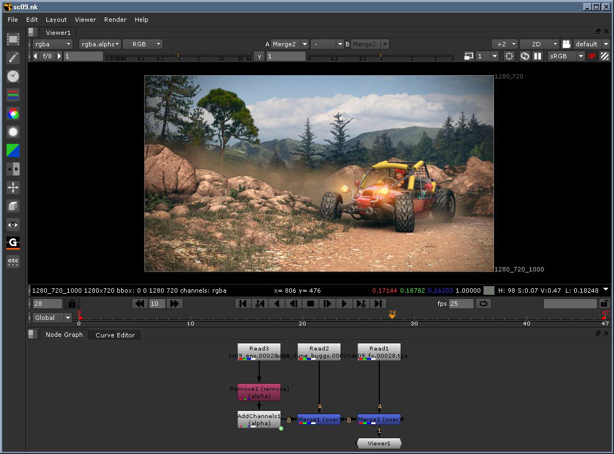Open the Global frame range dropdown

52,318
